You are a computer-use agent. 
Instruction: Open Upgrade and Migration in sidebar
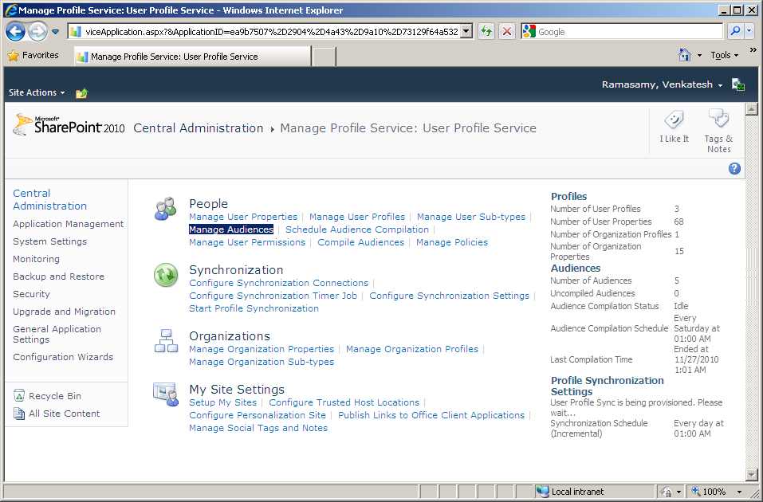[64, 312]
